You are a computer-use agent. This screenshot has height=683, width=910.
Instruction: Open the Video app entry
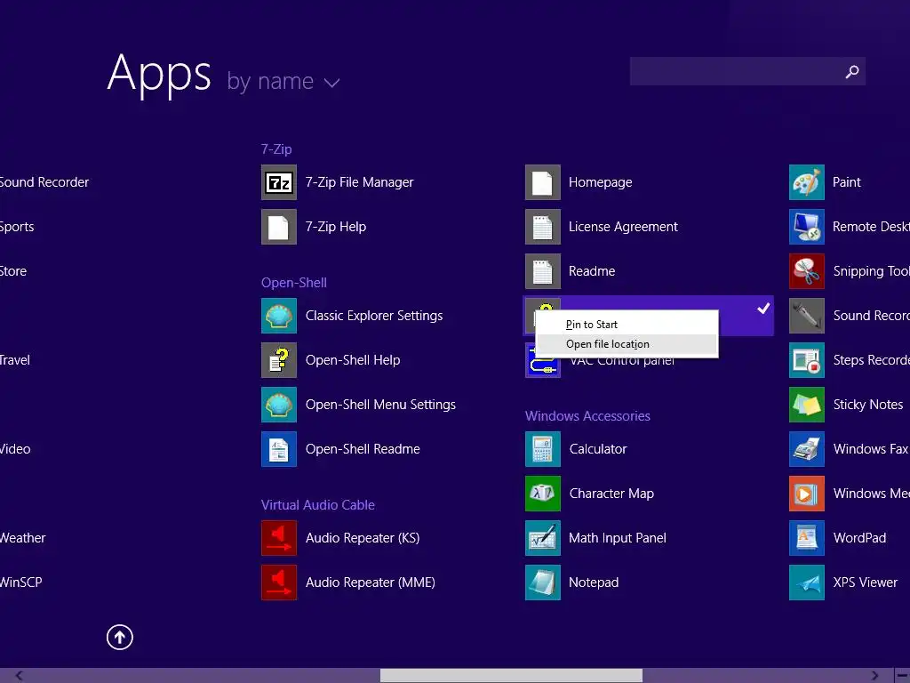(15, 449)
